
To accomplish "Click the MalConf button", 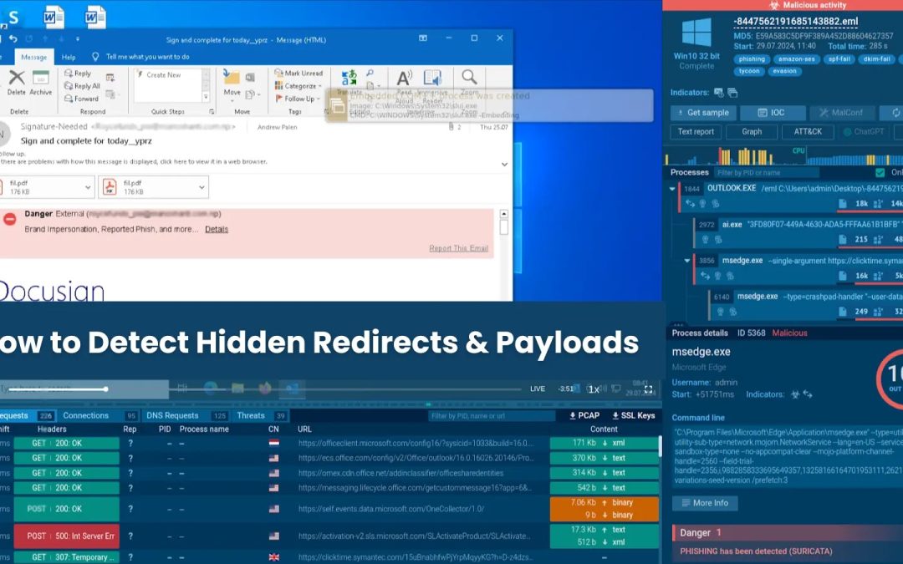I will [x=842, y=113].
